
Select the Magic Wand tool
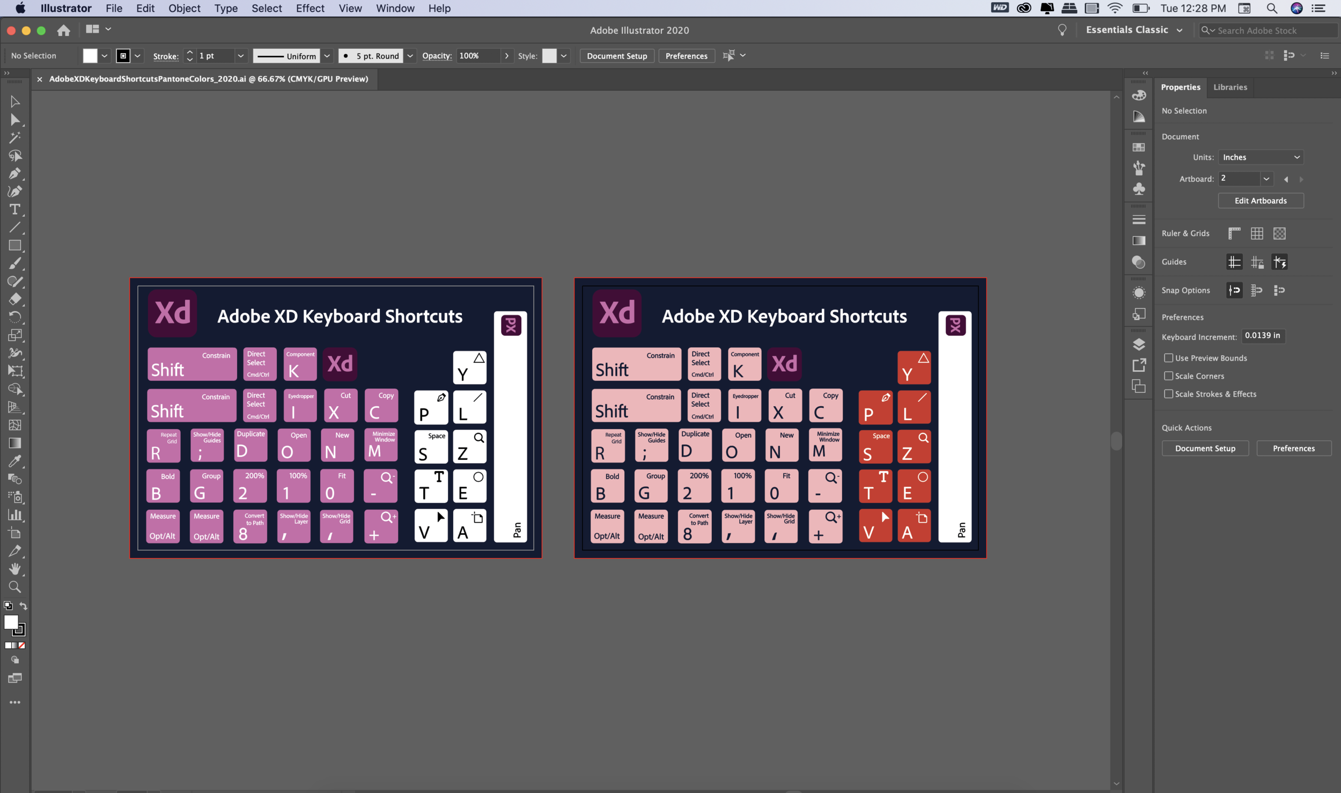(x=15, y=138)
